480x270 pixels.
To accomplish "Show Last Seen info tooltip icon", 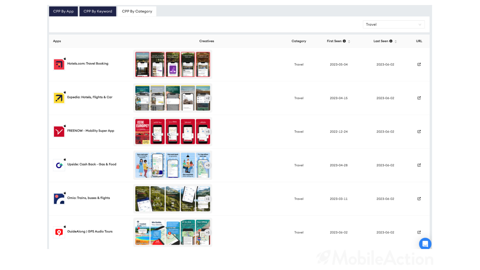I will [391, 41].
